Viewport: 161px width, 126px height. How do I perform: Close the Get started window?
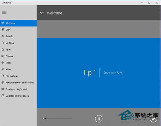click(157, 3)
